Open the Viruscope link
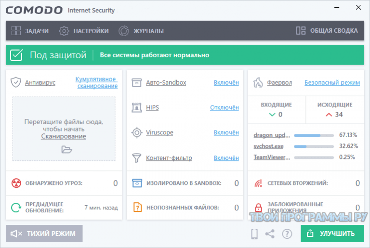This screenshot has height=248, width=370. (159, 132)
